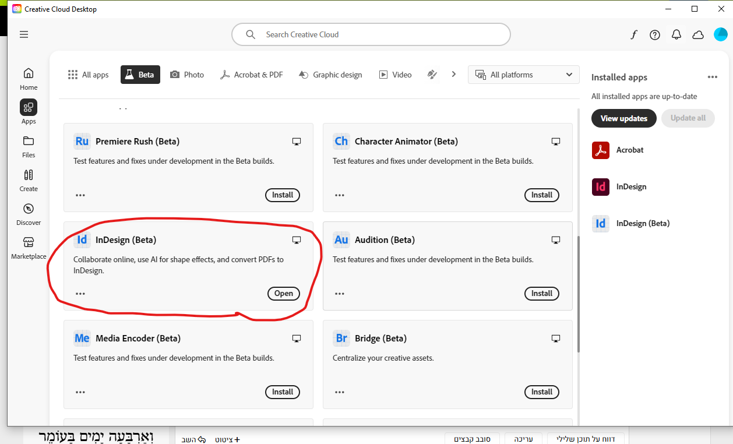Open more options for Premiere Rush (Beta)
The width and height of the screenshot is (733, 444).
pos(80,195)
